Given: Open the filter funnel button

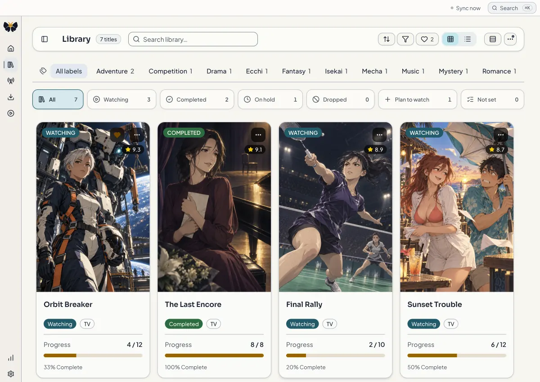Looking at the screenshot, I should pos(405,39).
